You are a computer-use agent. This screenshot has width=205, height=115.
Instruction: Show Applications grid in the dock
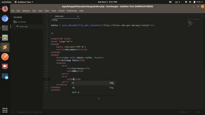(x=5, y=110)
